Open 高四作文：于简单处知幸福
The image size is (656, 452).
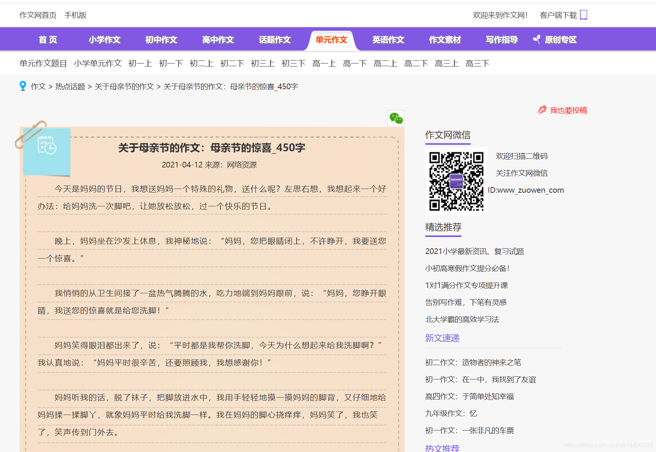469,396
